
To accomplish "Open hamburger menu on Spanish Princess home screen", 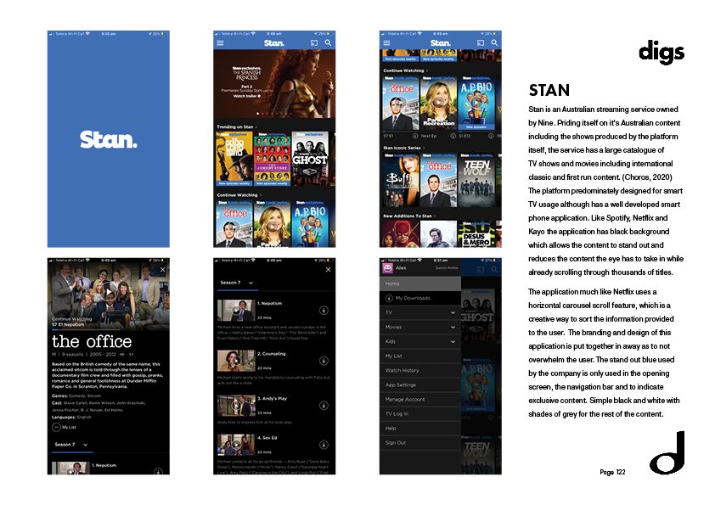I will 220,42.
